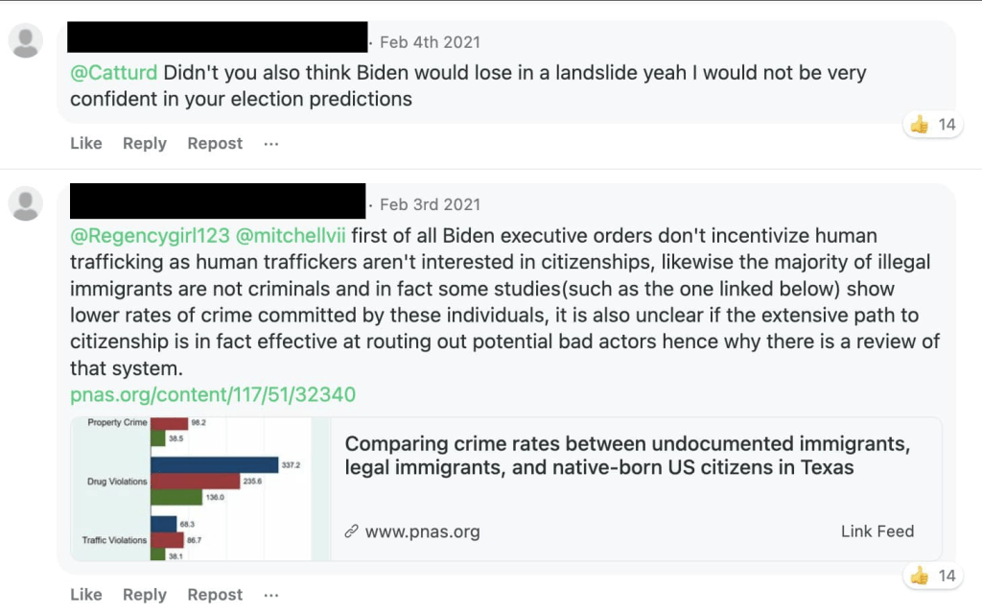Click the first post's user avatar icon
The image size is (982, 613).
click(25, 41)
